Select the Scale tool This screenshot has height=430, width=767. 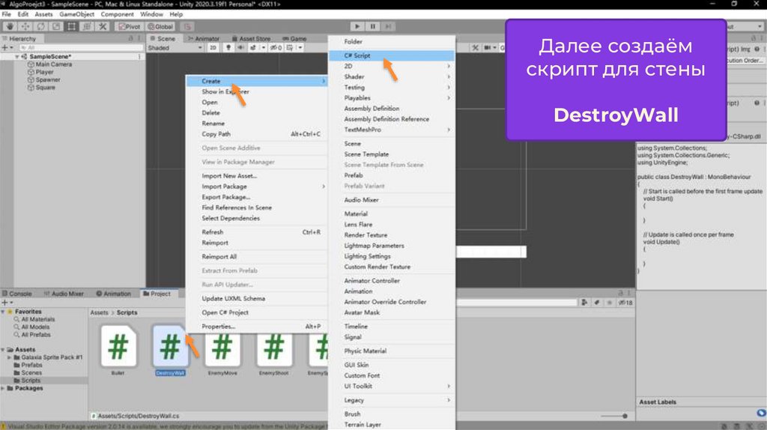56,26
